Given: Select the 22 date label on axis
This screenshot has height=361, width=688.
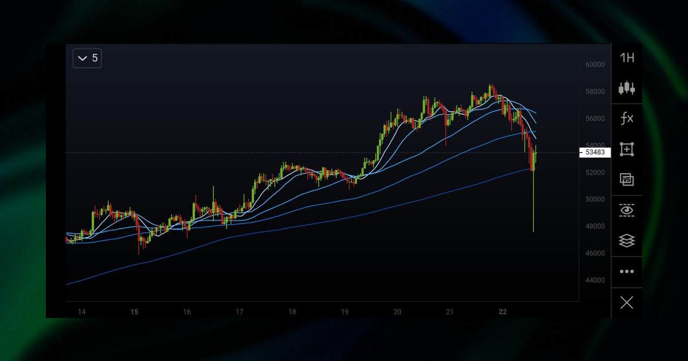Looking at the screenshot, I should click(502, 312).
